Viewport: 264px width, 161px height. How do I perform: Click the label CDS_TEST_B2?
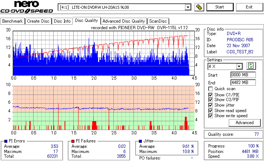[240, 52]
